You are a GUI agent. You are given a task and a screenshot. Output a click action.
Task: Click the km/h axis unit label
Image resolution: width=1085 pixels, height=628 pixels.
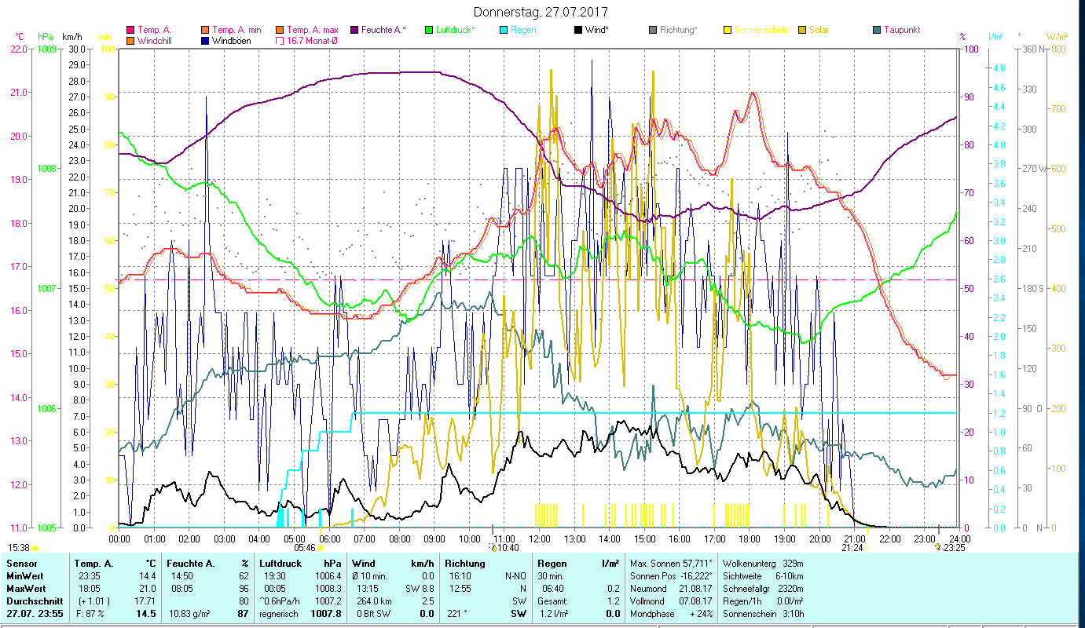pyautogui.click(x=71, y=37)
